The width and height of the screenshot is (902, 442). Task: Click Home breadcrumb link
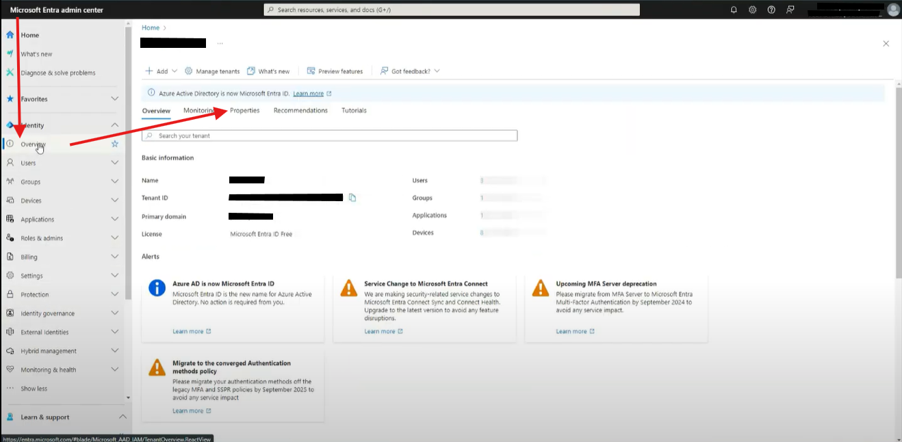pyautogui.click(x=151, y=27)
